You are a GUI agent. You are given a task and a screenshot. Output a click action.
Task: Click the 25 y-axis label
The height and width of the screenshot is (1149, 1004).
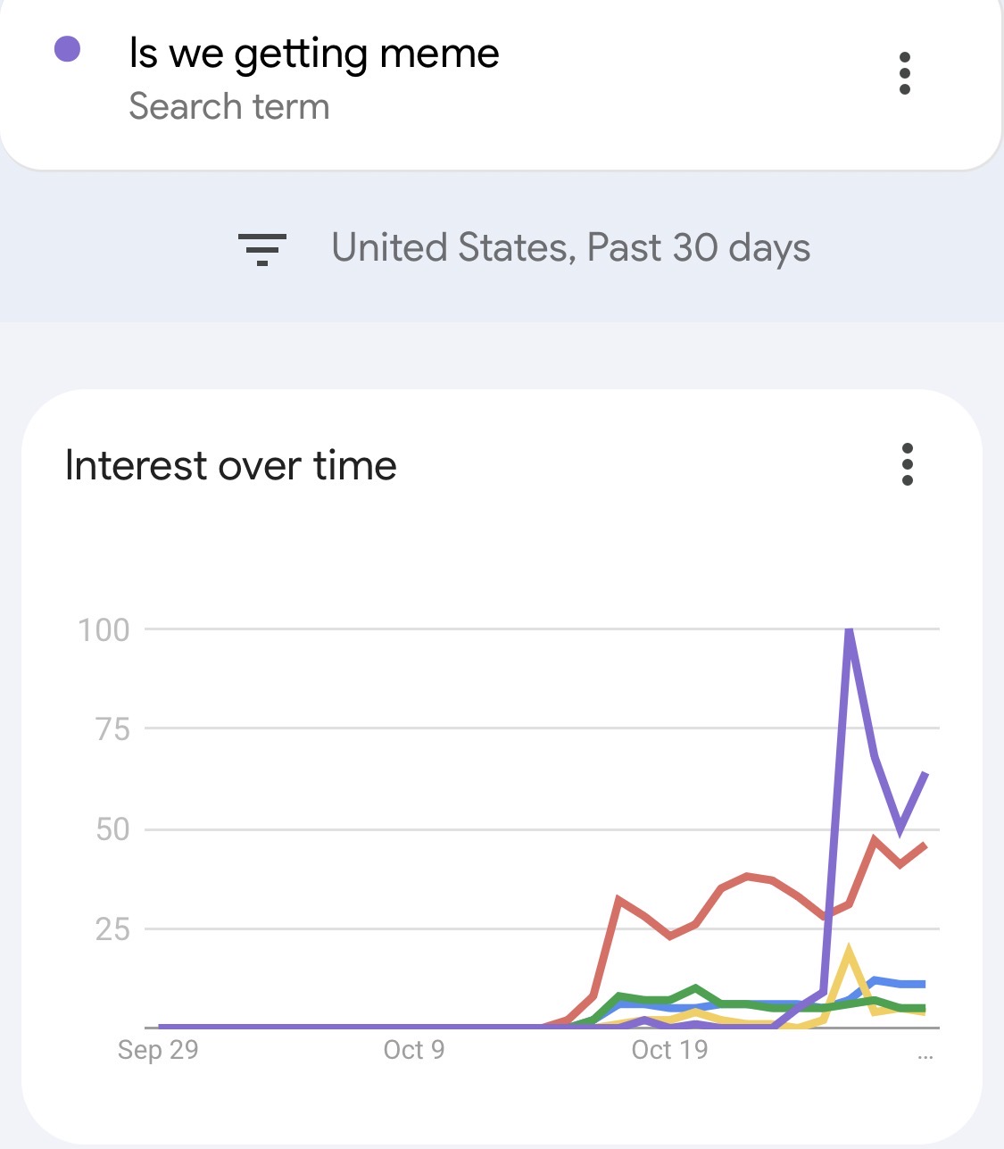click(113, 929)
